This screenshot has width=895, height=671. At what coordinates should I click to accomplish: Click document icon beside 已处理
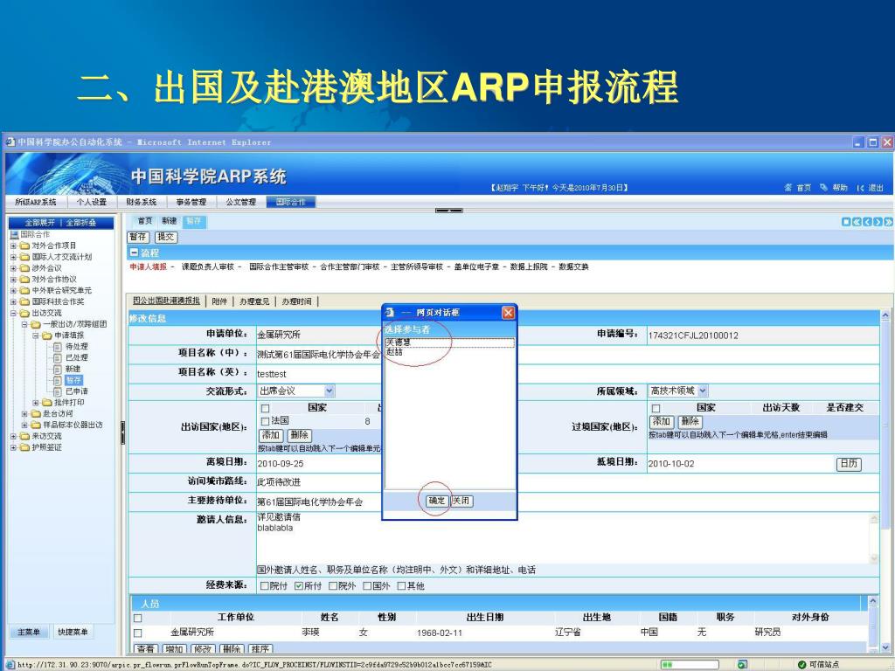[57, 357]
